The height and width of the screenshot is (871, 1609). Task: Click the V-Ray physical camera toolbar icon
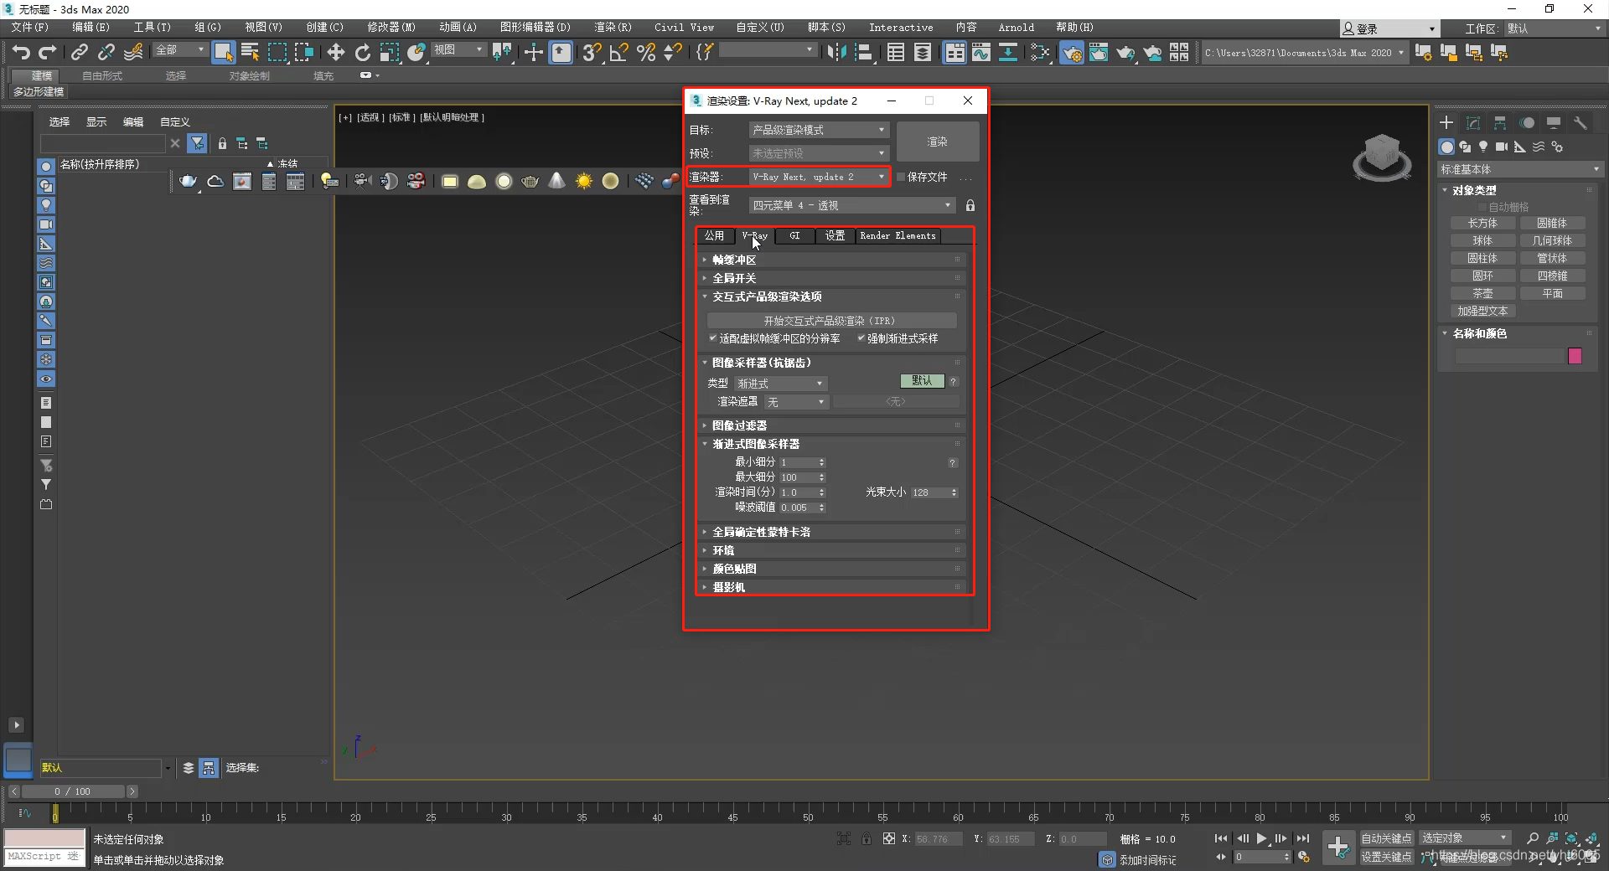coord(362,181)
